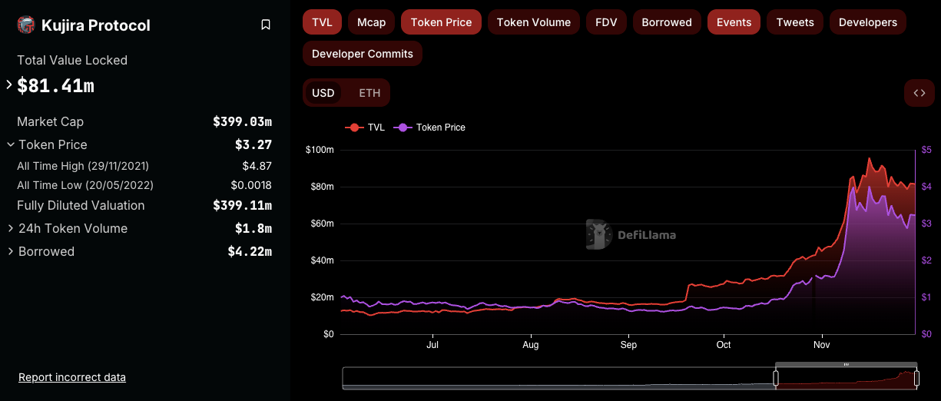The image size is (941, 401).
Task: Click the $1.8m token volume value
Action: pyautogui.click(x=253, y=228)
